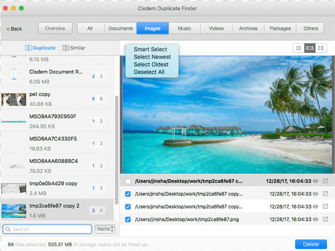Uncheck the third file row checkbox

(x=128, y=207)
